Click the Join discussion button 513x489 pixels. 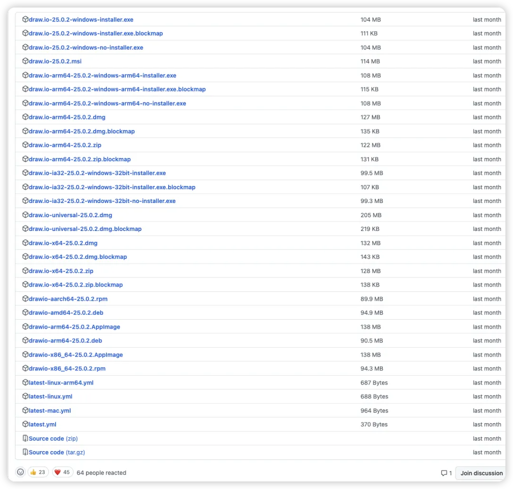[x=481, y=473]
